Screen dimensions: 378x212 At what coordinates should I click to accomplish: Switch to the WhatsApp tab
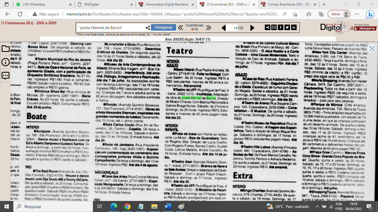pyautogui.click(x=44, y=4)
